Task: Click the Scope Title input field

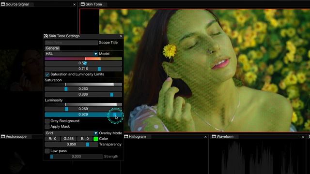Action: [x=71, y=43]
